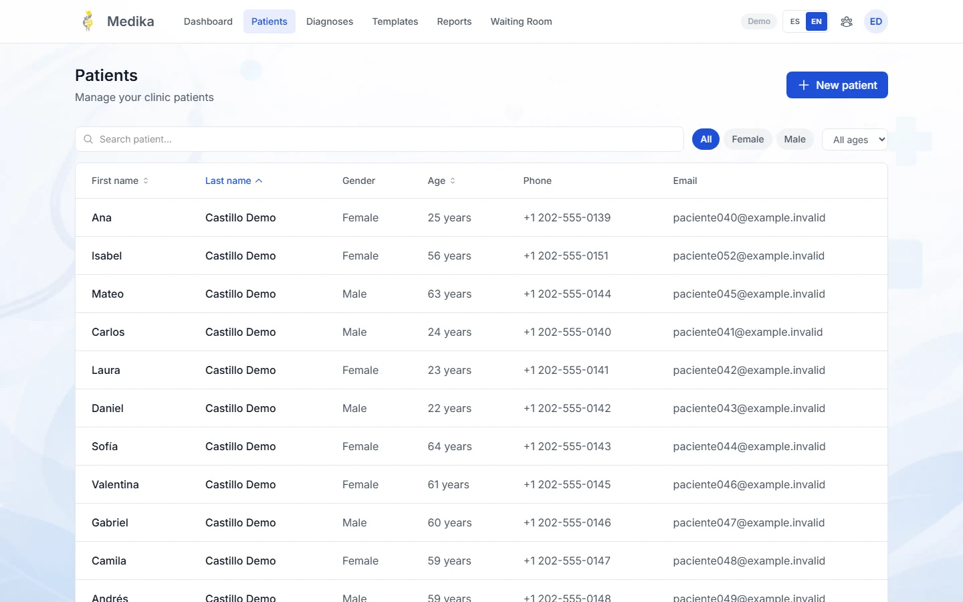Click the First name sort arrows
963x602 pixels.
click(146, 181)
